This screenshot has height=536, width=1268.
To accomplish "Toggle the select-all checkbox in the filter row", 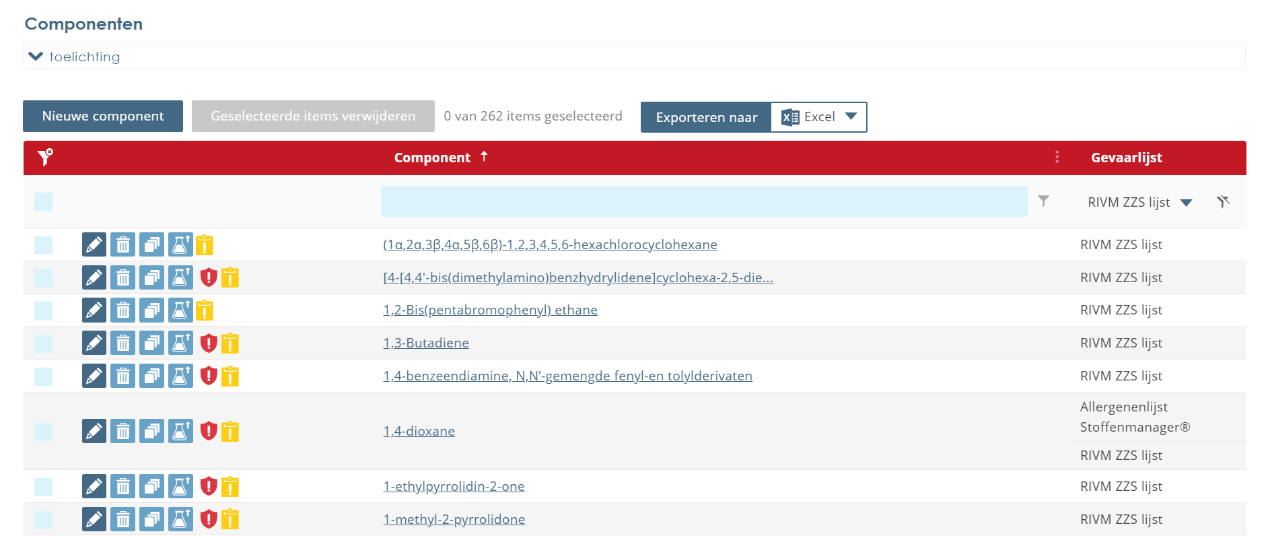I will 44,202.
